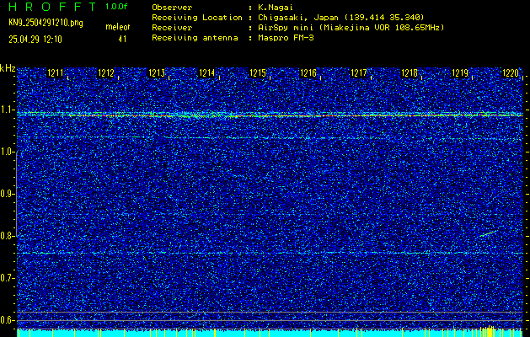Image resolution: width=530 pixels, height=337 pixels.
Task: Click the 1213 time marker
Action: (x=157, y=72)
